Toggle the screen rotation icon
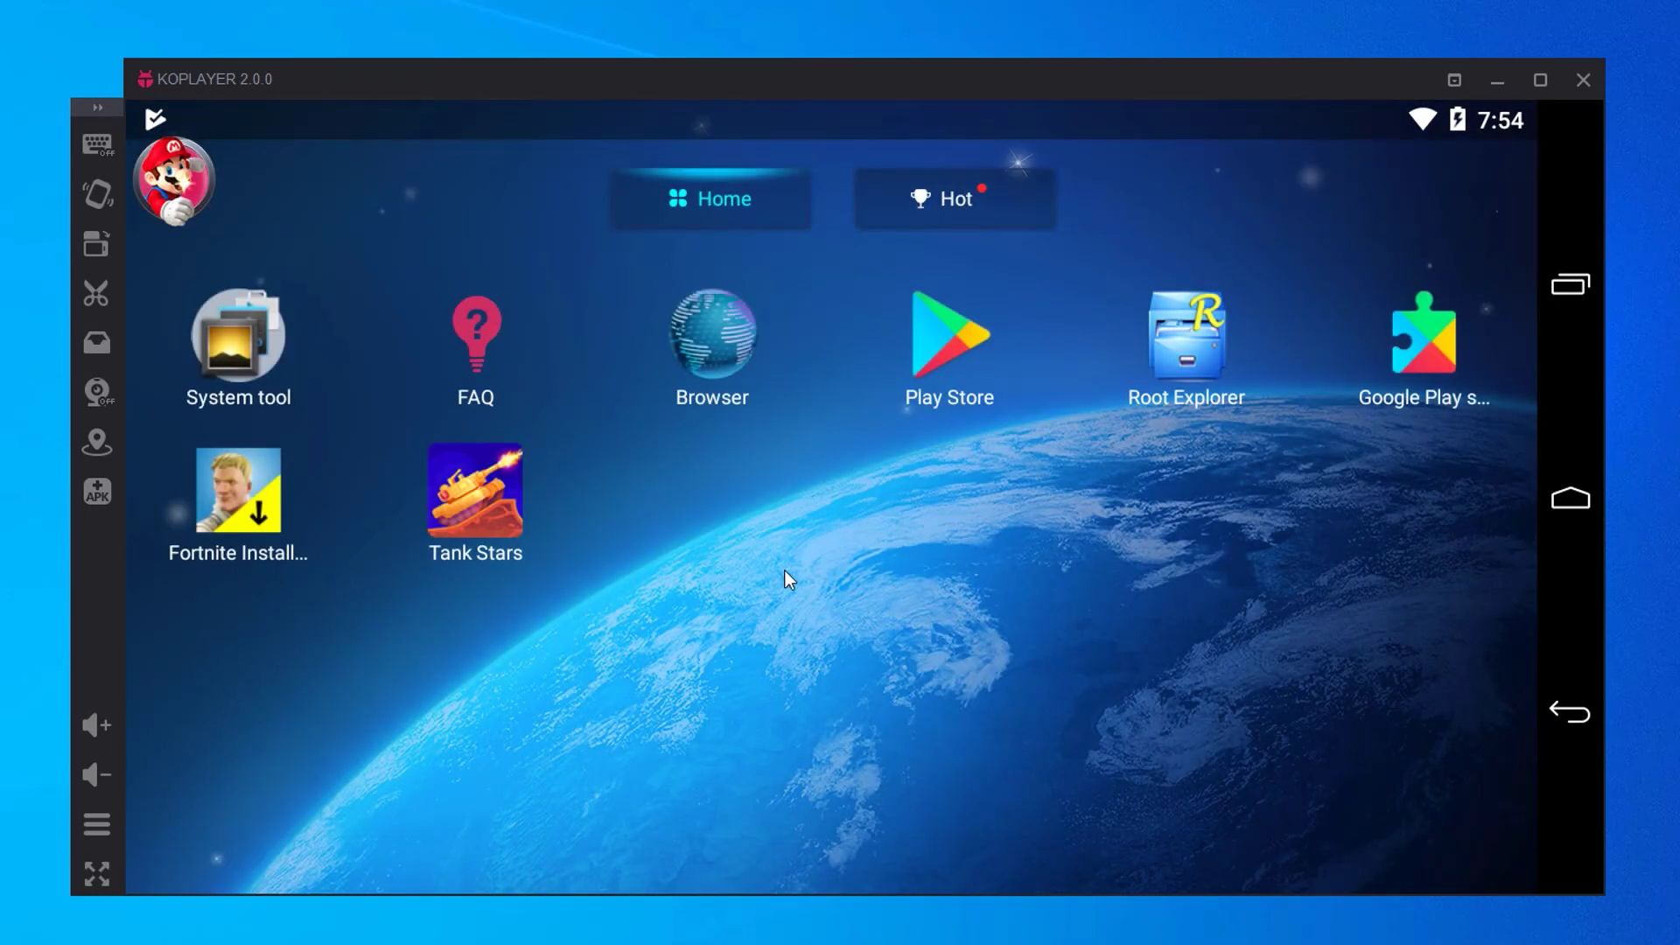Screen dimensions: 1680x945 (x=97, y=243)
